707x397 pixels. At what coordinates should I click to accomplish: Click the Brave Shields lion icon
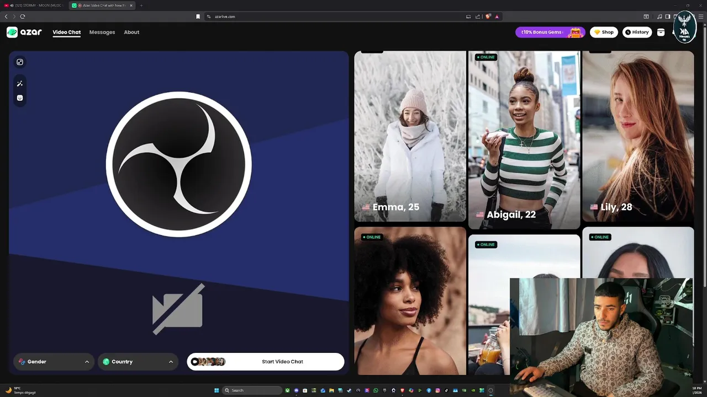tap(488, 17)
